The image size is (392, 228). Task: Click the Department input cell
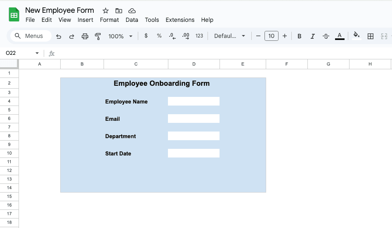pyautogui.click(x=194, y=136)
